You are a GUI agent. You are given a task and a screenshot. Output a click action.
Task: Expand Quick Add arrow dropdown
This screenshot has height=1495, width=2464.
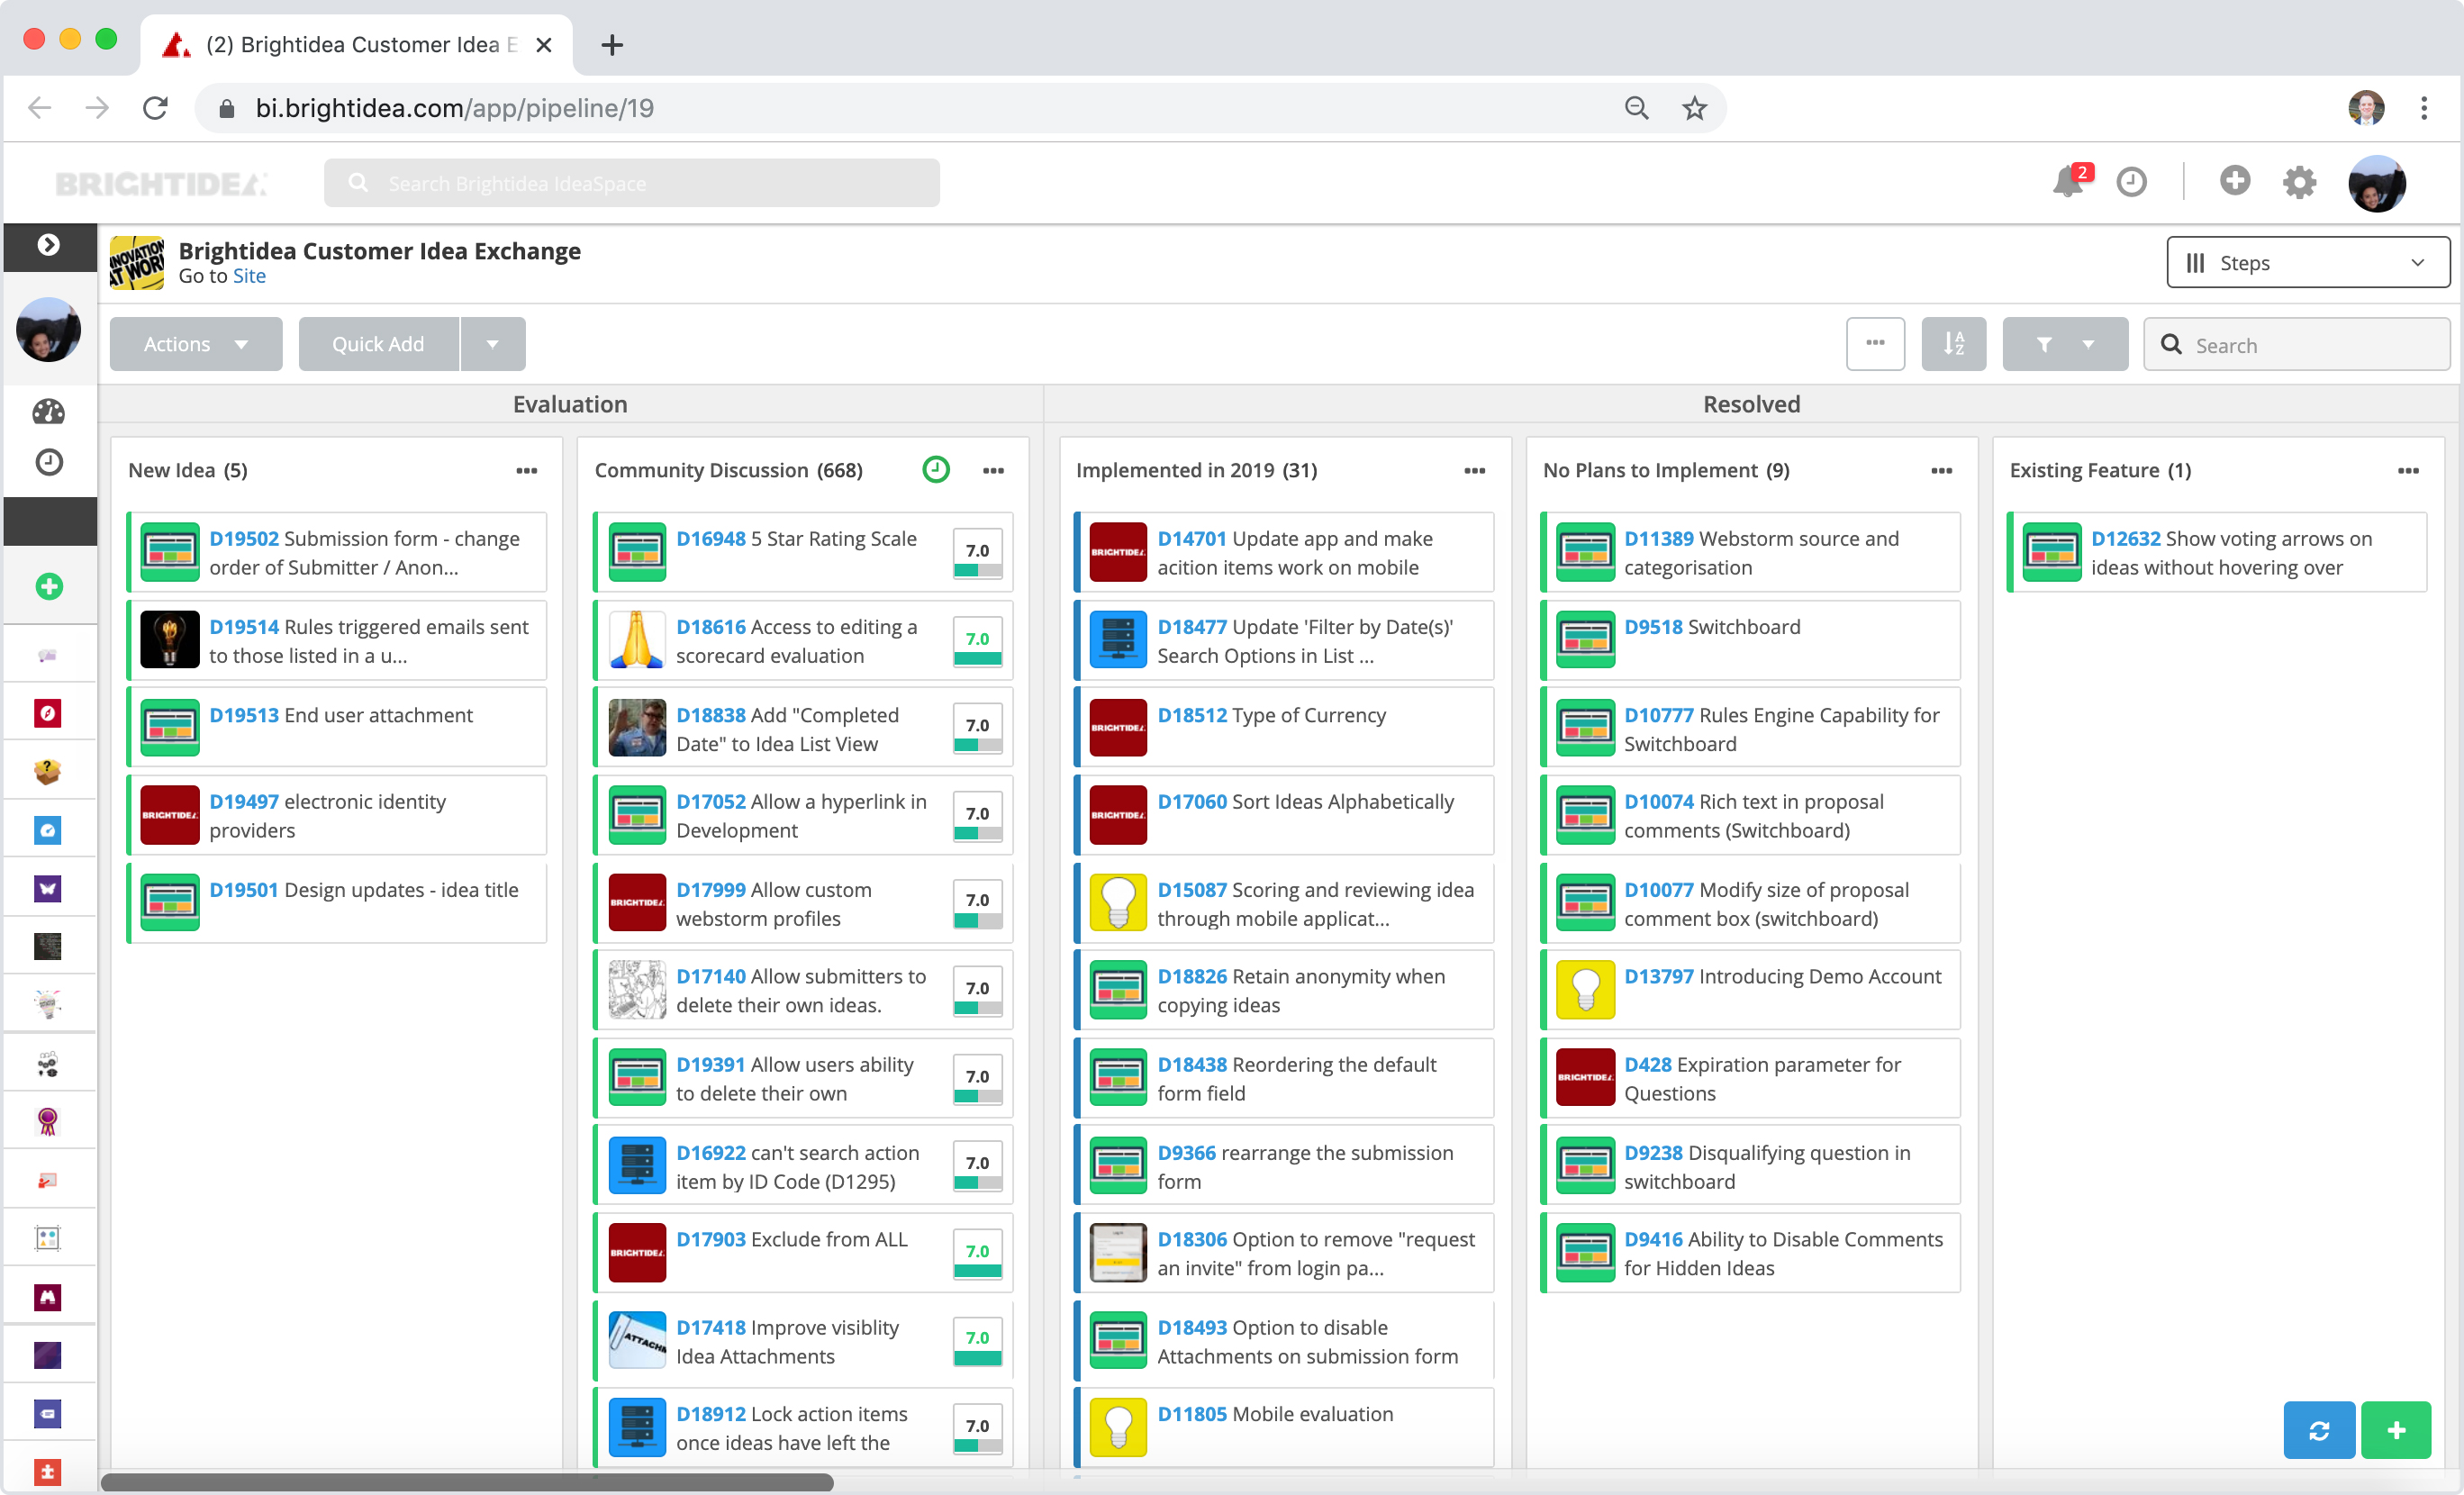(492, 344)
